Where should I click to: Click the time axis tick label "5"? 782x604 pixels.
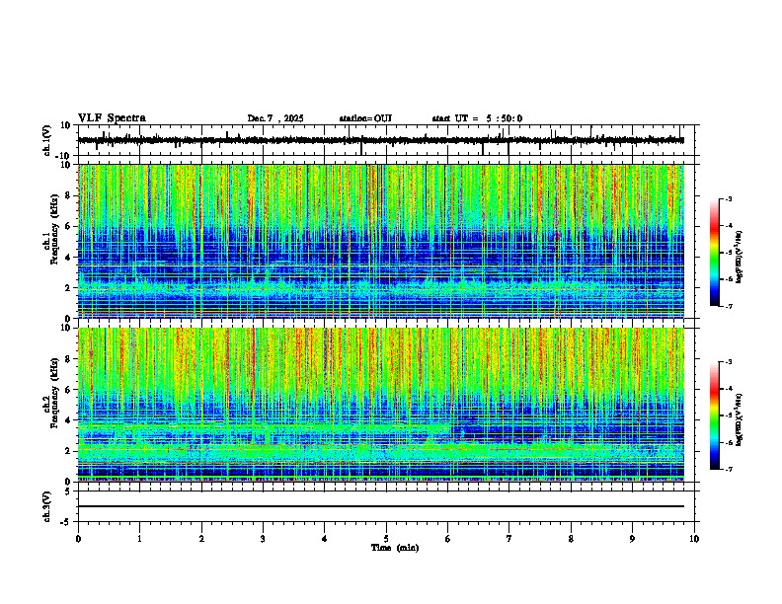(x=386, y=539)
